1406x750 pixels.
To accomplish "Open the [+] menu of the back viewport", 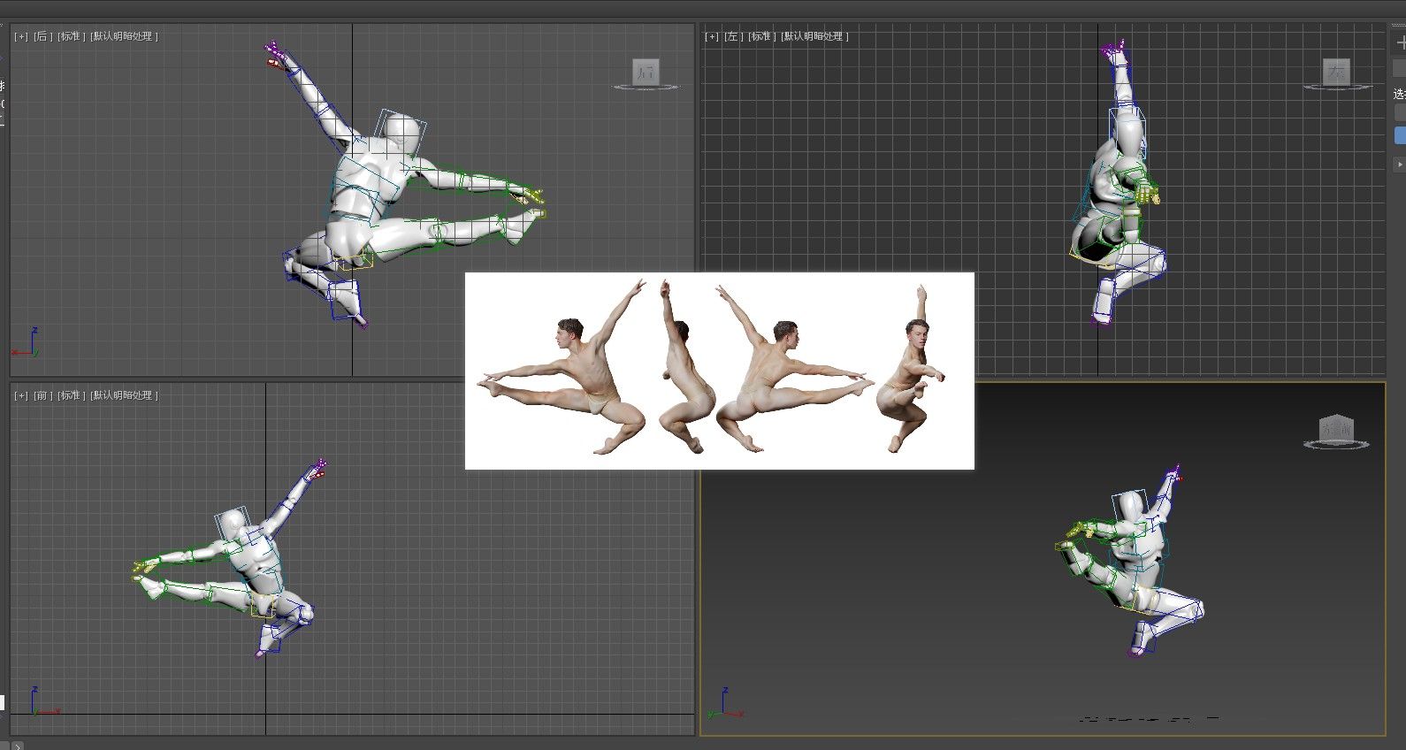I will coord(21,36).
